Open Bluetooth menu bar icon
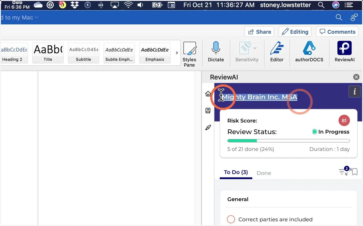Screen dimensions: 363x226 tap(101, 5)
